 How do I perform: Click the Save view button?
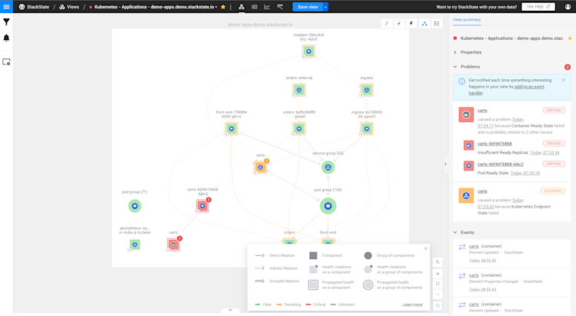(308, 7)
